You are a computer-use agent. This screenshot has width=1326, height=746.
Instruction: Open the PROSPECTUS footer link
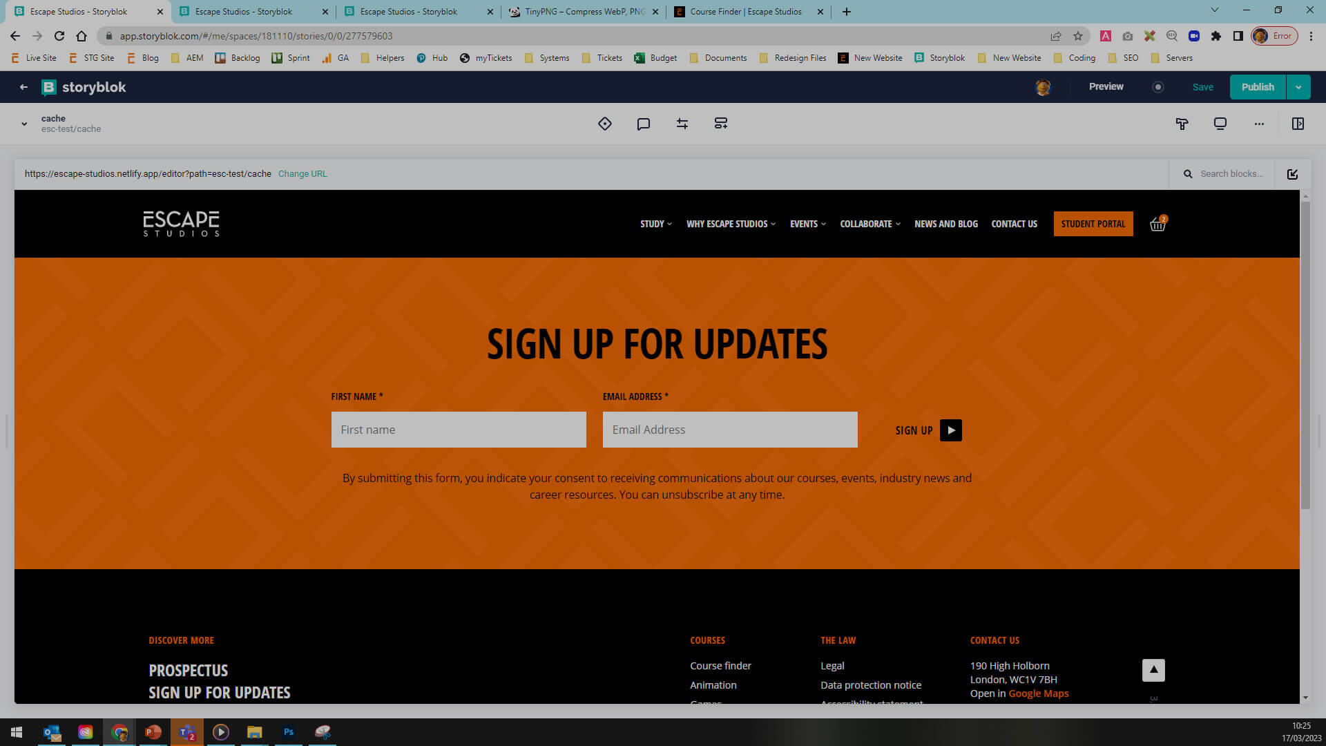click(189, 671)
